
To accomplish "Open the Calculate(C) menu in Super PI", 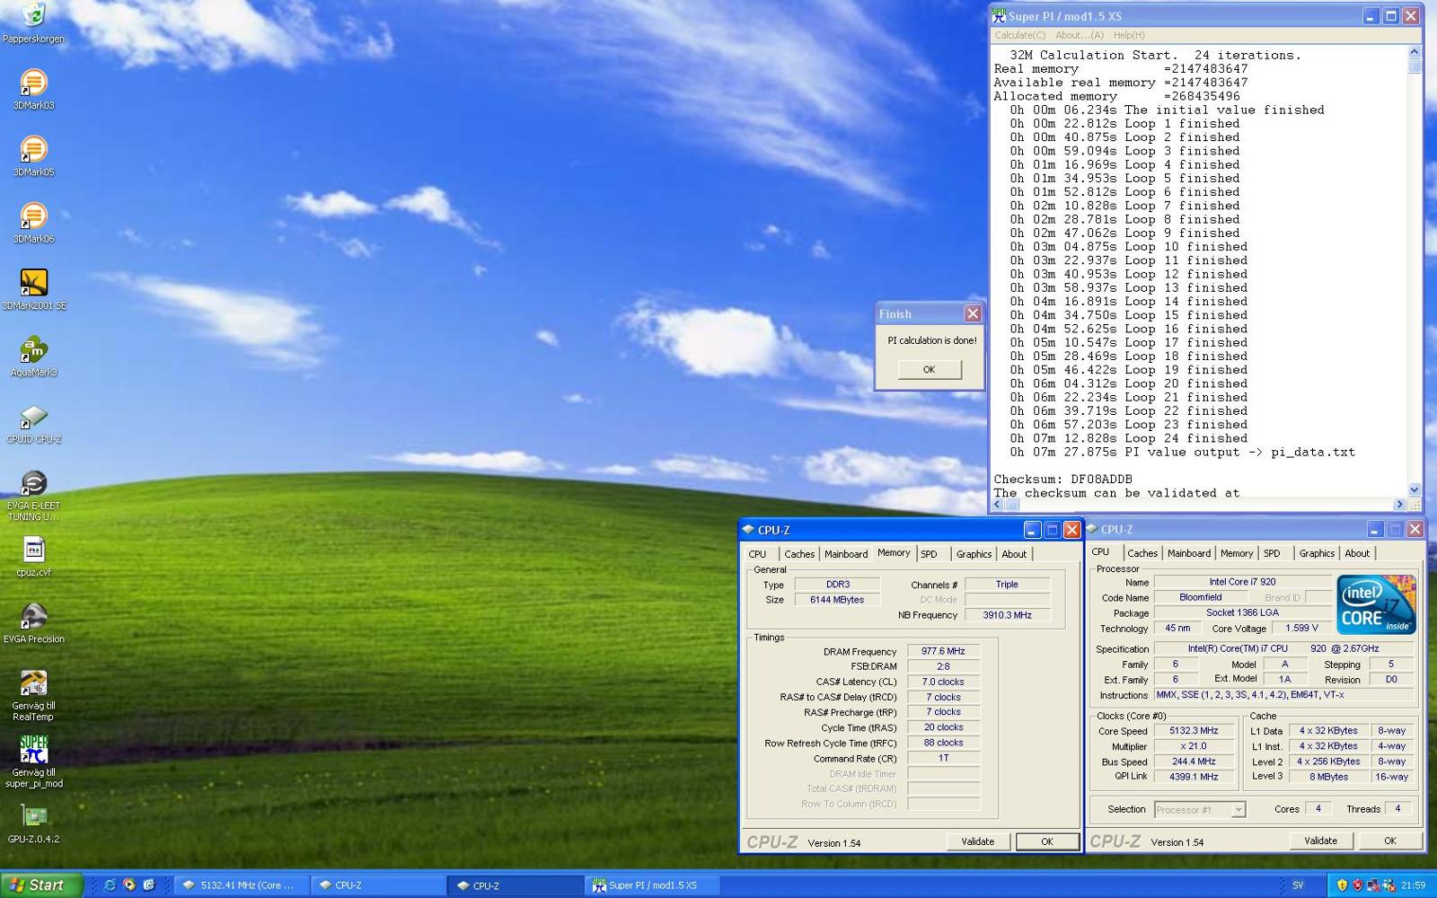I will (x=1019, y=35).
